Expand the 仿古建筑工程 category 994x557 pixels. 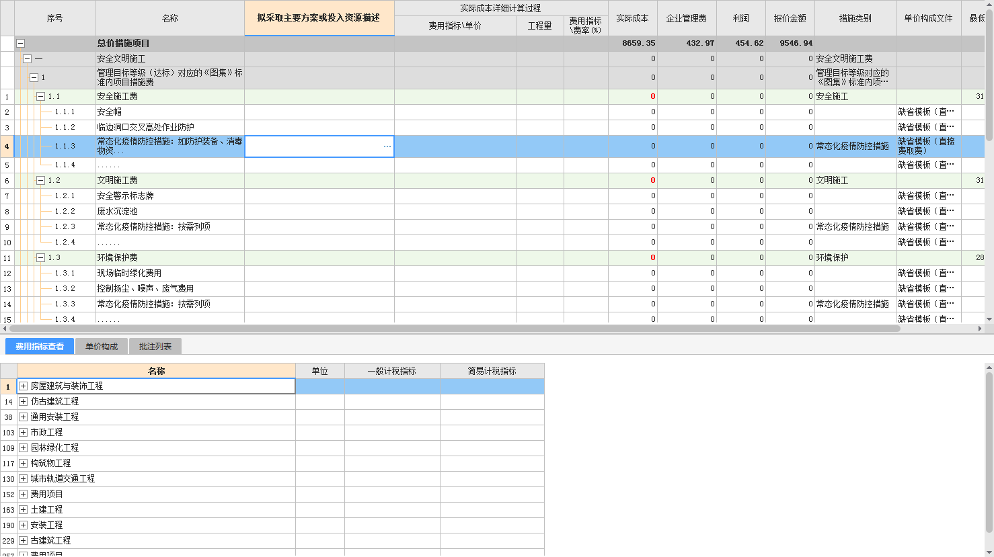[23, 402]
